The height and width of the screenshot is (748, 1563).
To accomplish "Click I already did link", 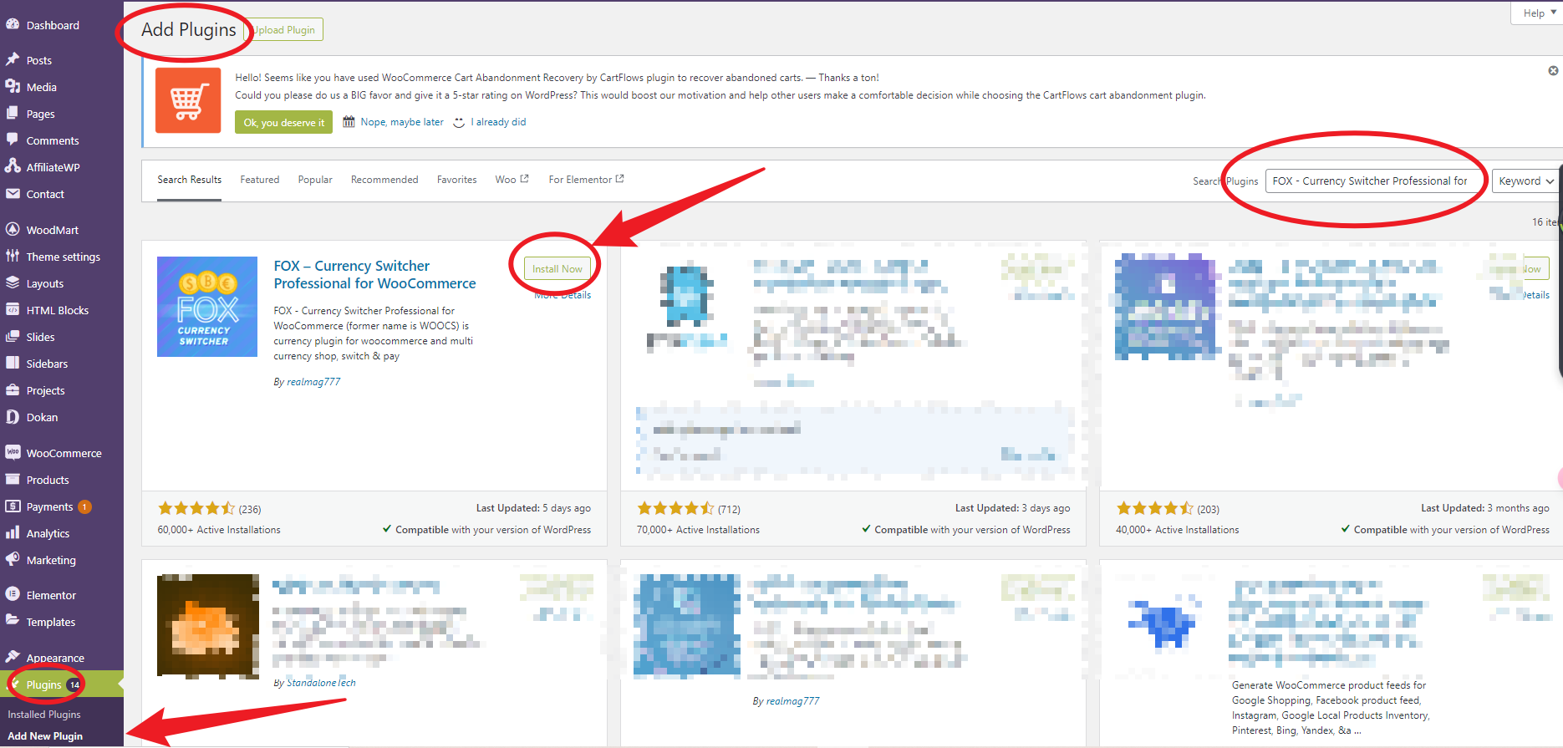I will pyautogui.click(x=498, y=122).
